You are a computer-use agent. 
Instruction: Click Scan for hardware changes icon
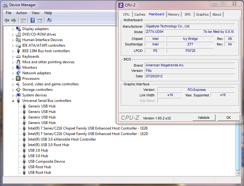(x=49, y=21)
